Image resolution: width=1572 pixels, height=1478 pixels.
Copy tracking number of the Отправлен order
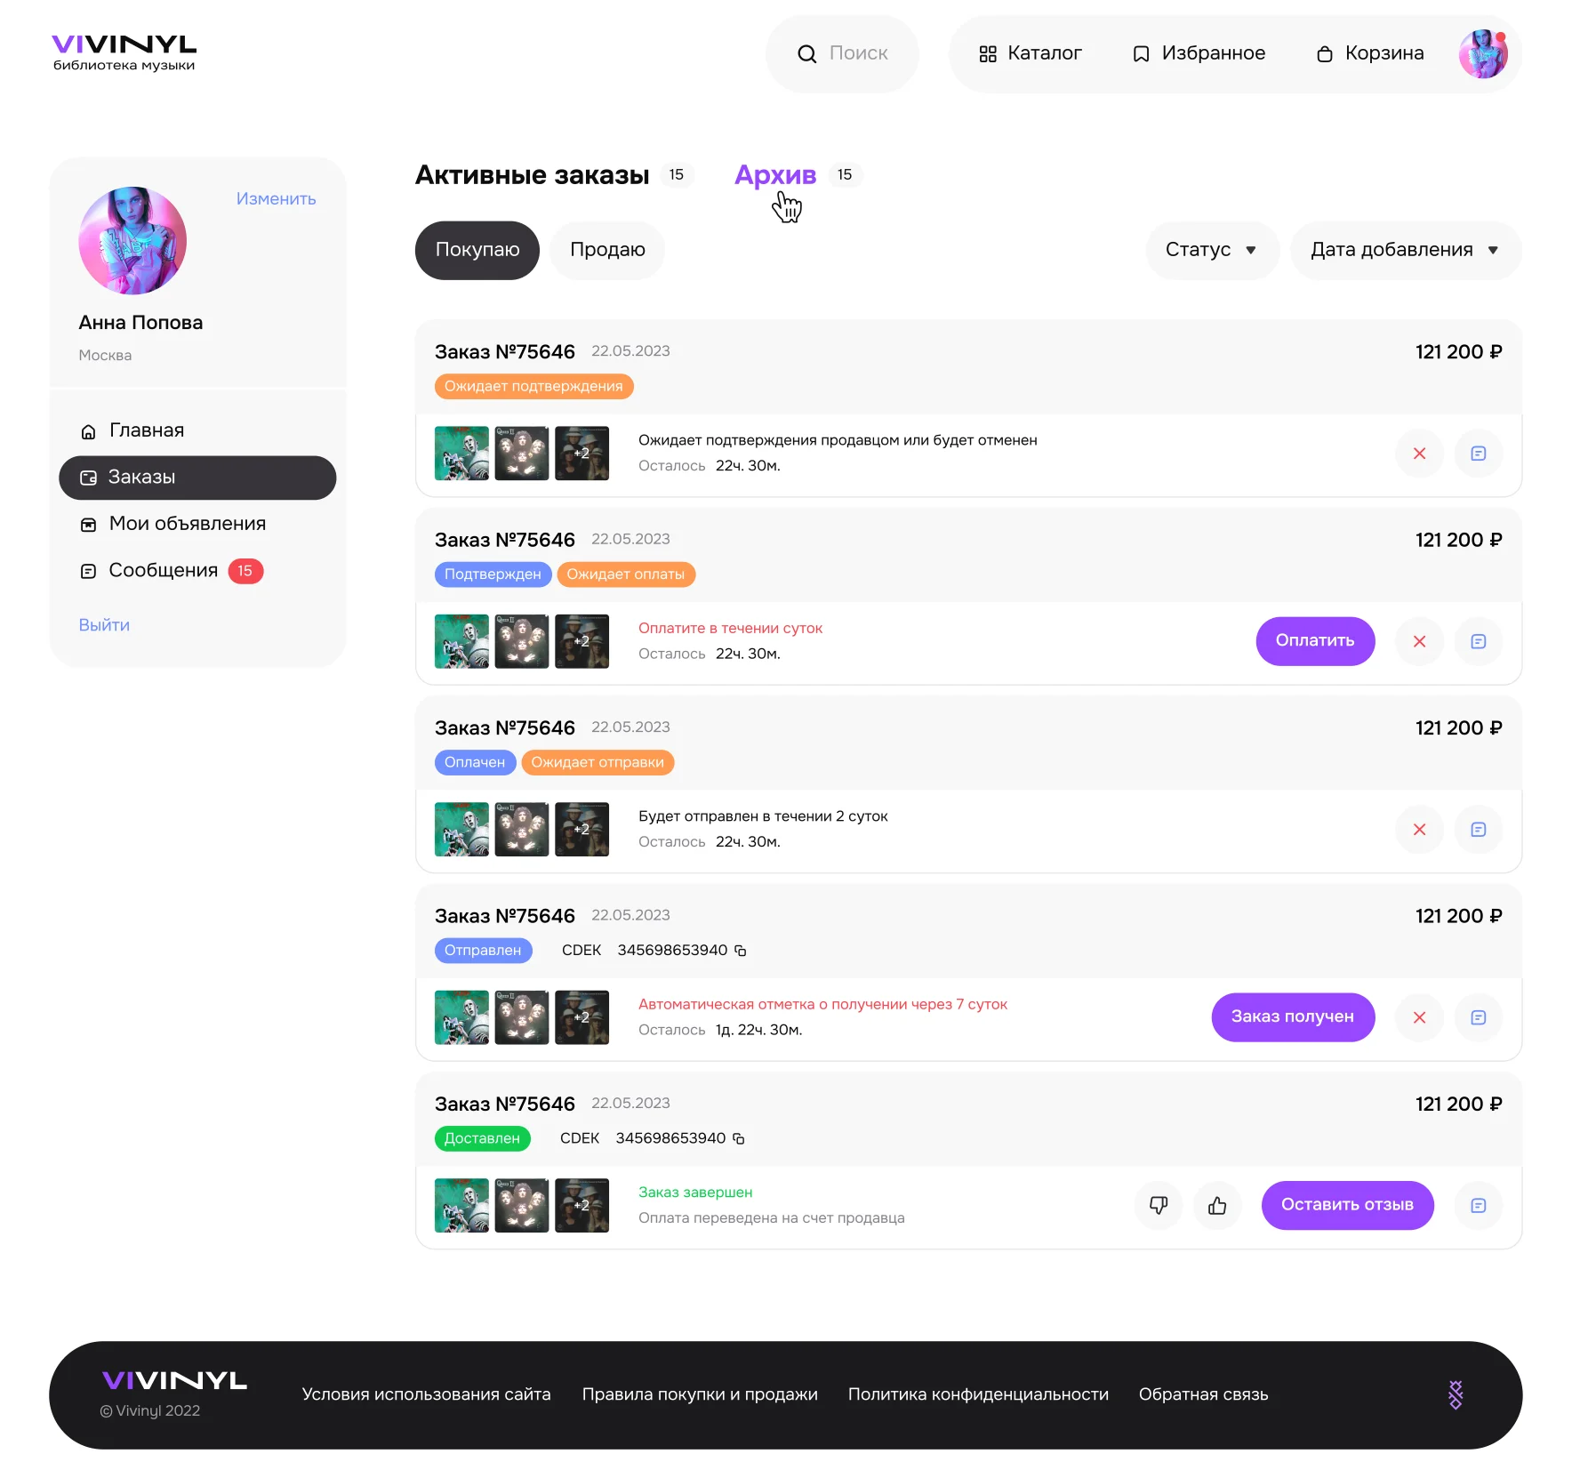click(x=741, y=951)
